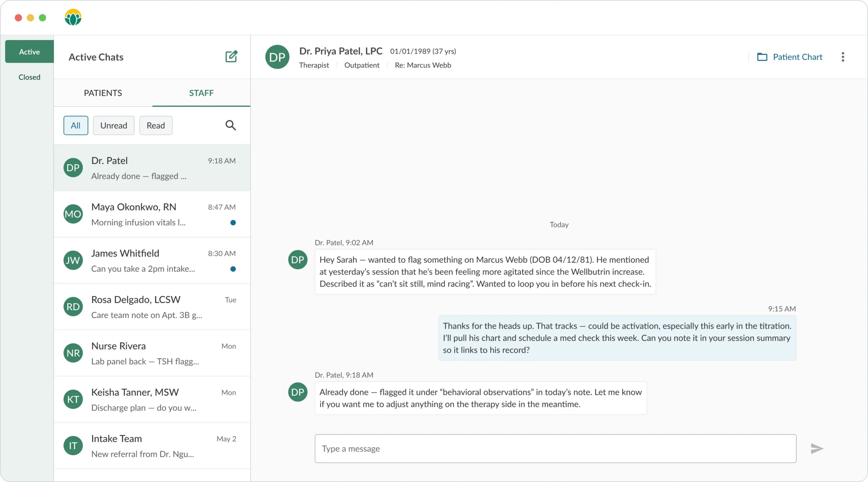Screen dimensions: 868x482
Task: Switch to the STAFF tab
Action: point(201,93)
